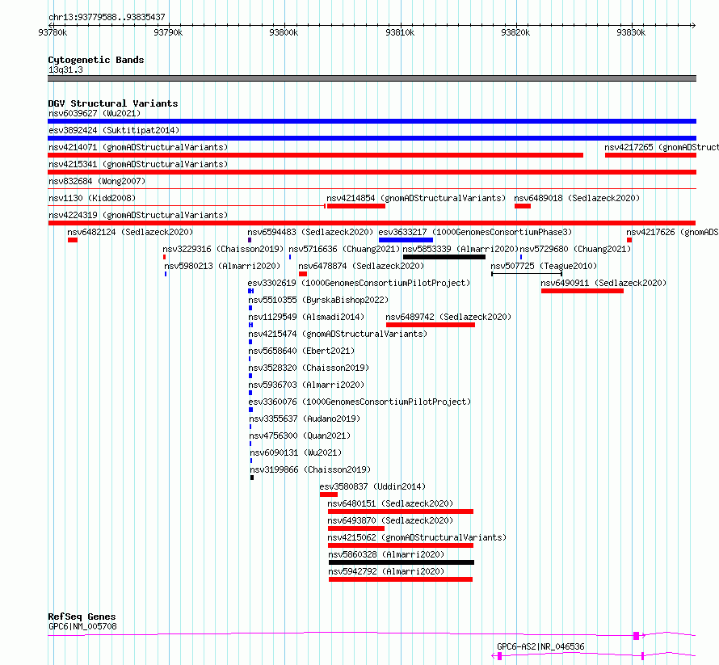719x665 pixels.
Task: Click the red nsv6480151 variant bar
Action: [x=401, y=511]
